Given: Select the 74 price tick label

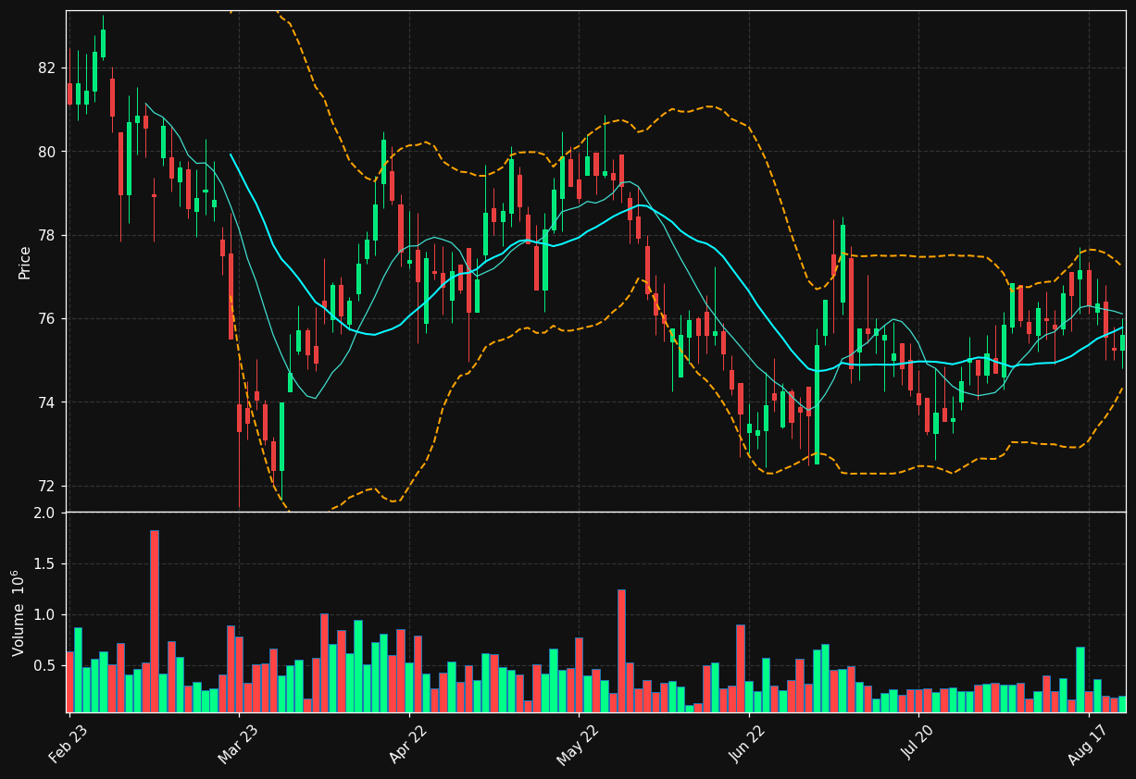Looking at the screenshot, I should pyautogui.click(x=47, y=402).
